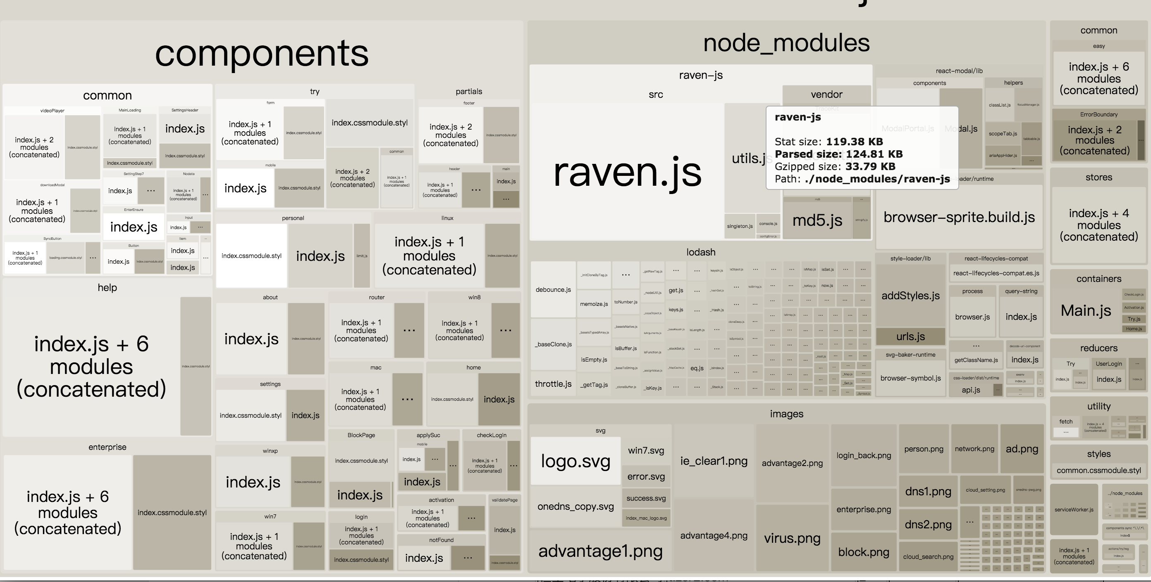Click the addStyles.js module block

point(910,296)
